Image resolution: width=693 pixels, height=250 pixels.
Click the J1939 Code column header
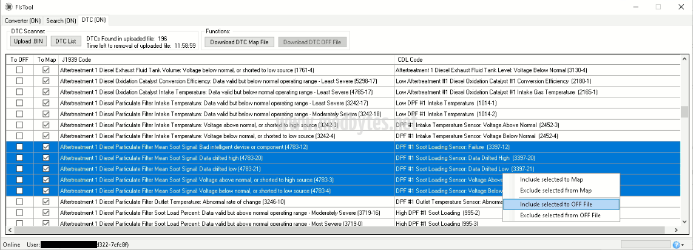click(76, 59)
